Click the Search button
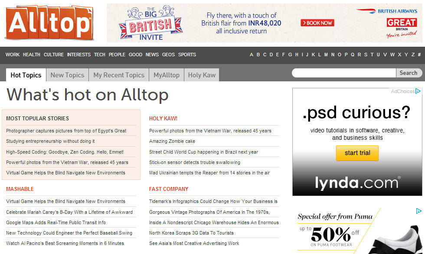Screen dimensions: 425x254 pyautogui.click(x=409, y=73)
